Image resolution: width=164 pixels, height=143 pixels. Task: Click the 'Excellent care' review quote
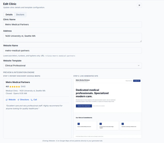[34, 107]
